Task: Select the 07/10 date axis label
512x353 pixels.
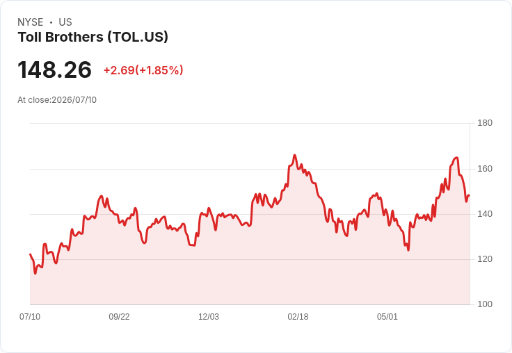Action: click(x=30, y=316)
